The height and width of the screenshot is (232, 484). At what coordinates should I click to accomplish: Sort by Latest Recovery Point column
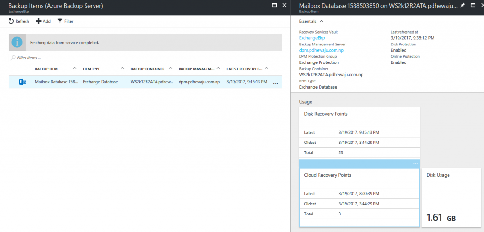[x=244, y=69]
